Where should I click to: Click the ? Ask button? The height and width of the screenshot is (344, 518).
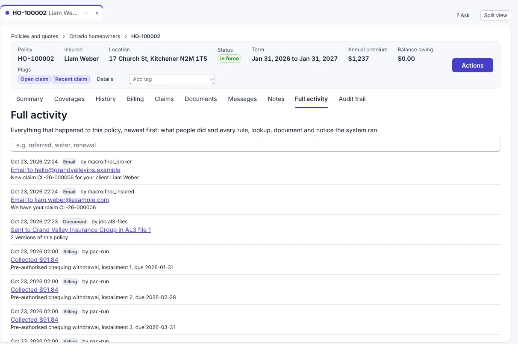(x=463, y=15)
